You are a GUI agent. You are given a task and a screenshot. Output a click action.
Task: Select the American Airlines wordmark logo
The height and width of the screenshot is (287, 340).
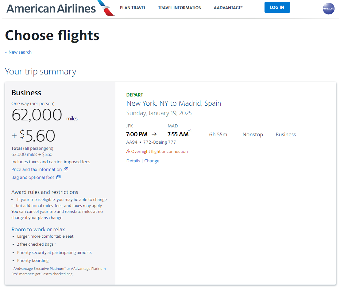tap(51, 8)
